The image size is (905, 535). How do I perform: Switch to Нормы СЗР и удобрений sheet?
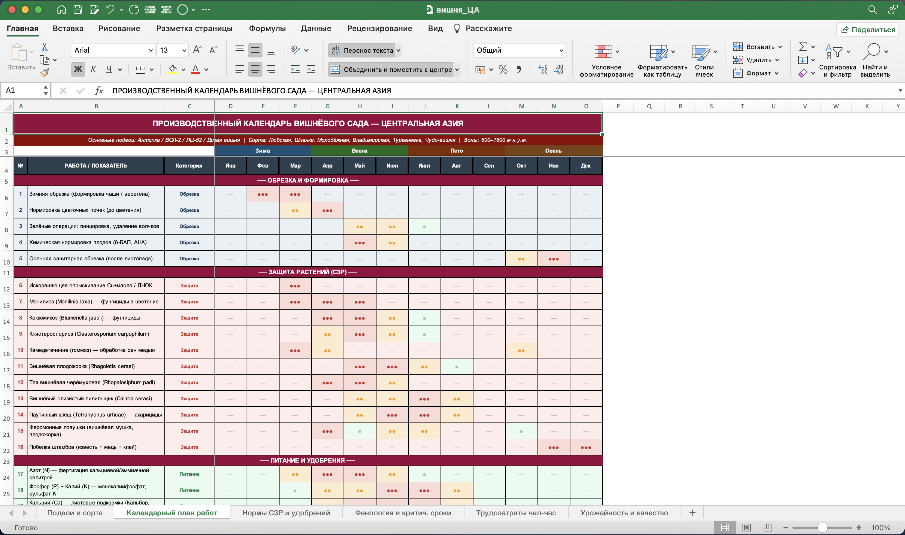286,513
